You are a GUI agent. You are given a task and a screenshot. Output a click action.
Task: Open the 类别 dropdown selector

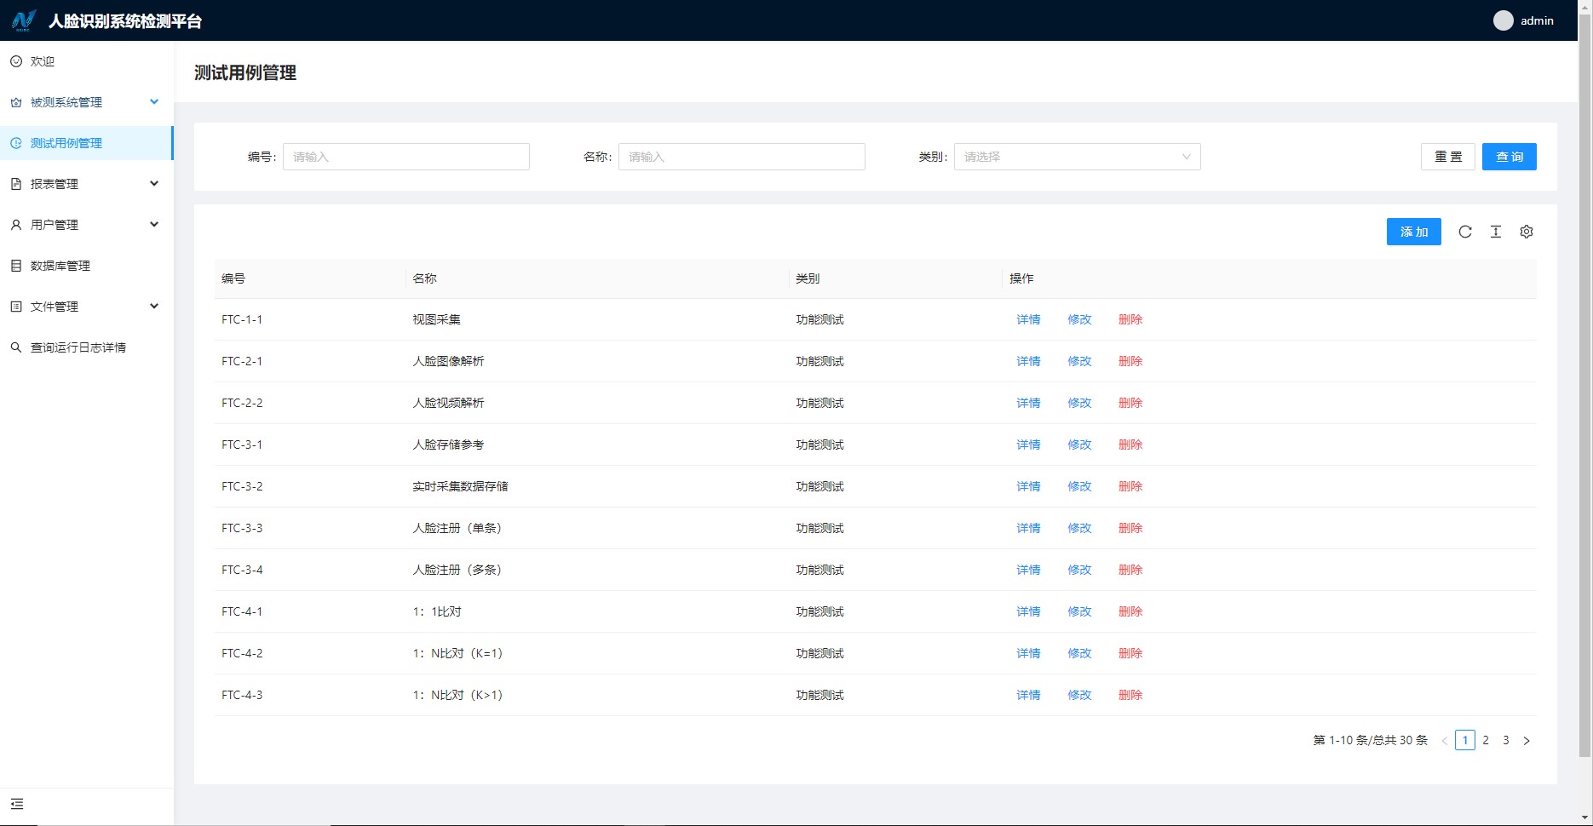(1077, 157)
